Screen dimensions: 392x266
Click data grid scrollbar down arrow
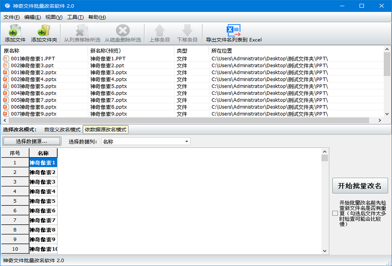[324, 251]
